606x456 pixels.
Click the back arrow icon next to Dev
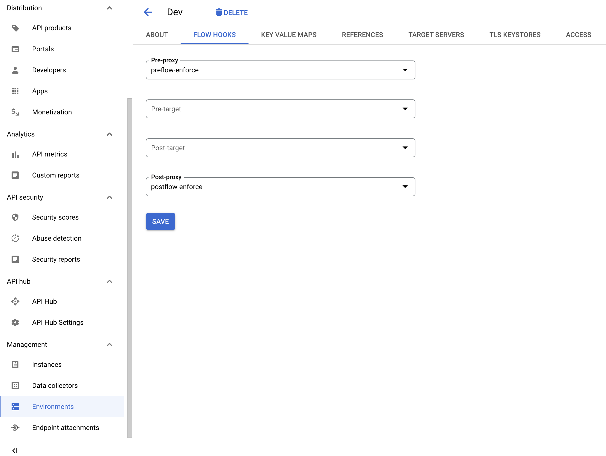pos(148,12)
